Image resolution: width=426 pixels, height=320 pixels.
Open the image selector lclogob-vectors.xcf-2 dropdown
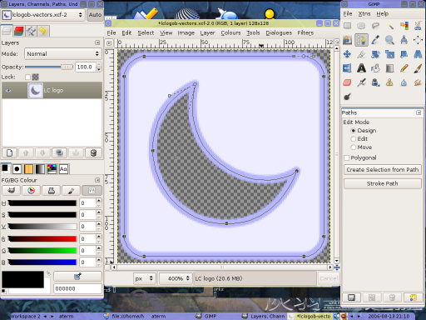click(x=43, y=15)
